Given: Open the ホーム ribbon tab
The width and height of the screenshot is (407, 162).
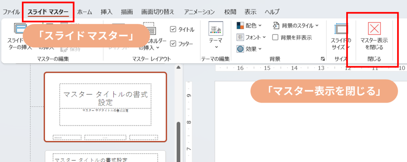Looking at the screenshot, I should (x=85, y=12).
